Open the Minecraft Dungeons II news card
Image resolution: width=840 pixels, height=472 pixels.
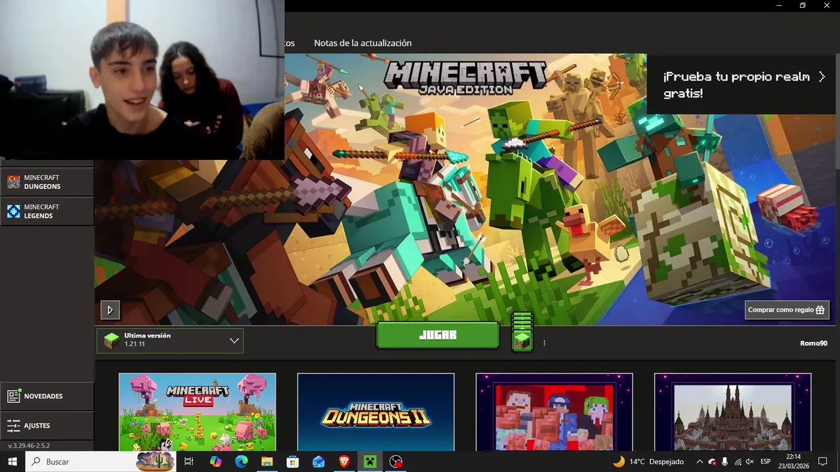point(376,412)
